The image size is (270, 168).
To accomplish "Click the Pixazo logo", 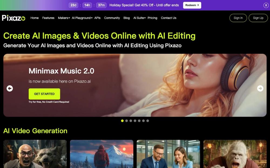I will click(13, 18).
